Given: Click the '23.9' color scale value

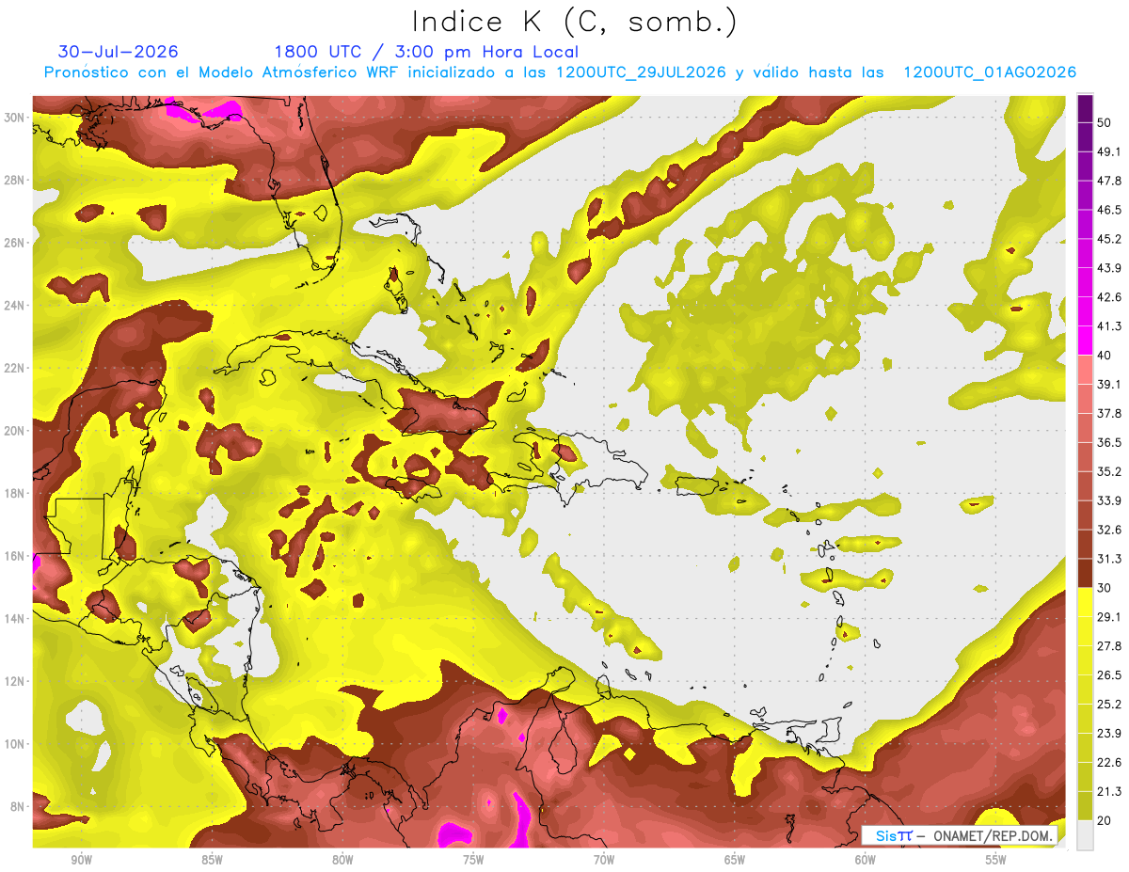Looking at the screenshot, I should tap(1109, 734).
